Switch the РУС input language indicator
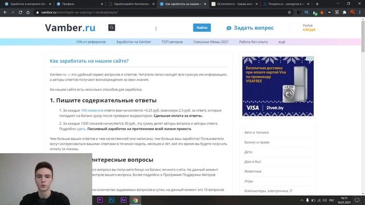The image size is (365, 205). [x=332, y=200]
